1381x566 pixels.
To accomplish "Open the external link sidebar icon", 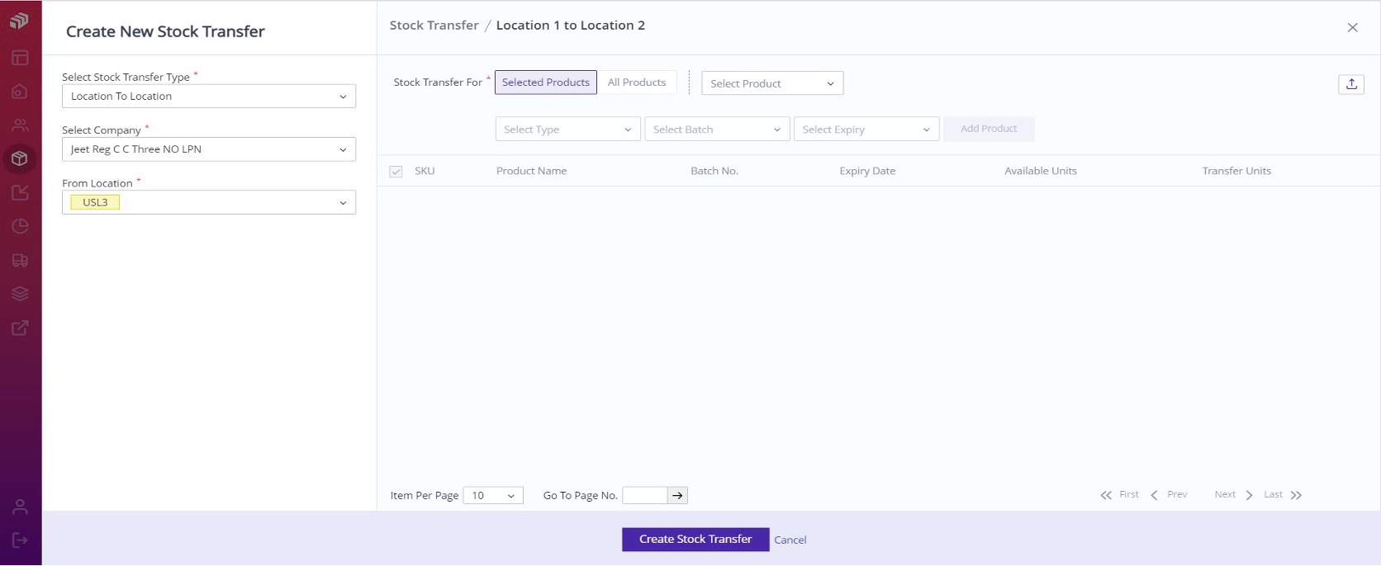I will click(20, 328).
